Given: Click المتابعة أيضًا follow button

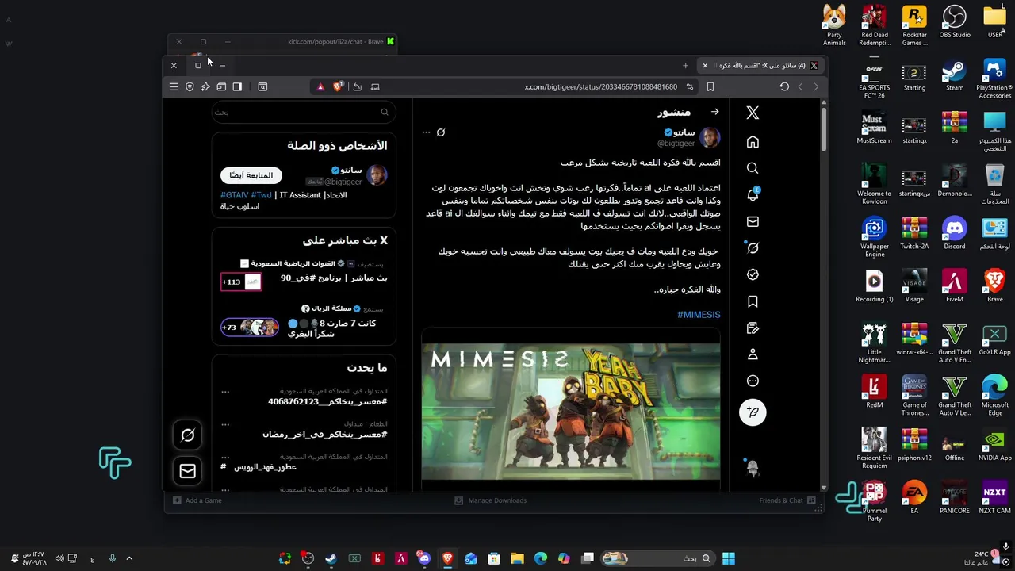Looking at the screenshot, I should pos(251,175).
